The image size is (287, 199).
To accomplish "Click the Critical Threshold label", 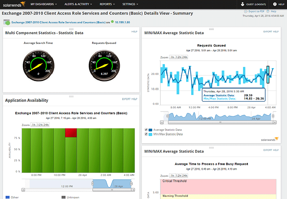I will click(x=174, y=181).
